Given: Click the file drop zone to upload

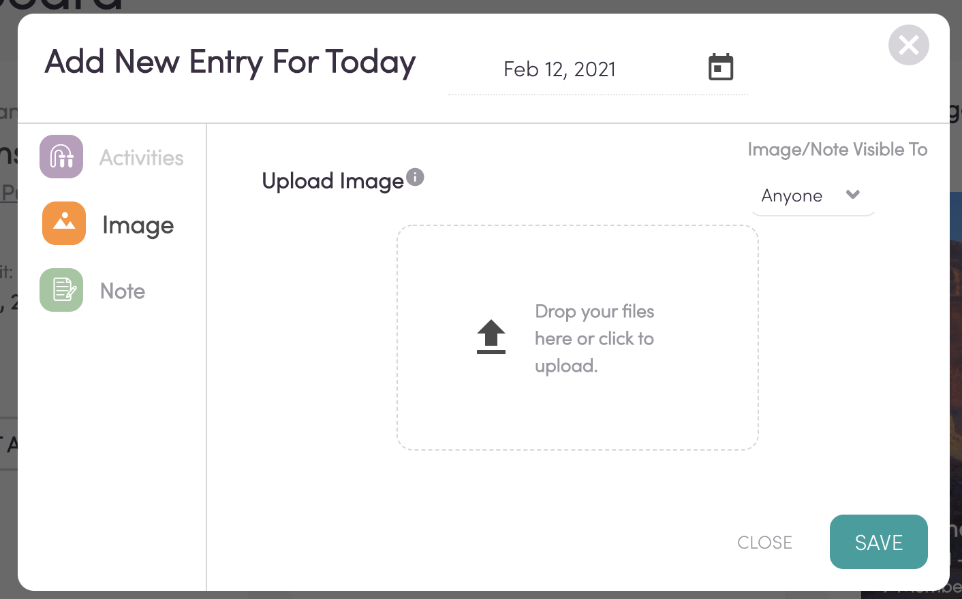Looking at the screenshot, I should click(578, 337).
